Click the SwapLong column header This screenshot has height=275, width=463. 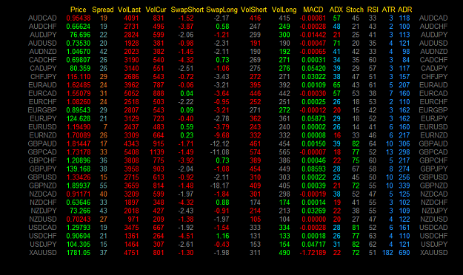[x=221, y=10]
